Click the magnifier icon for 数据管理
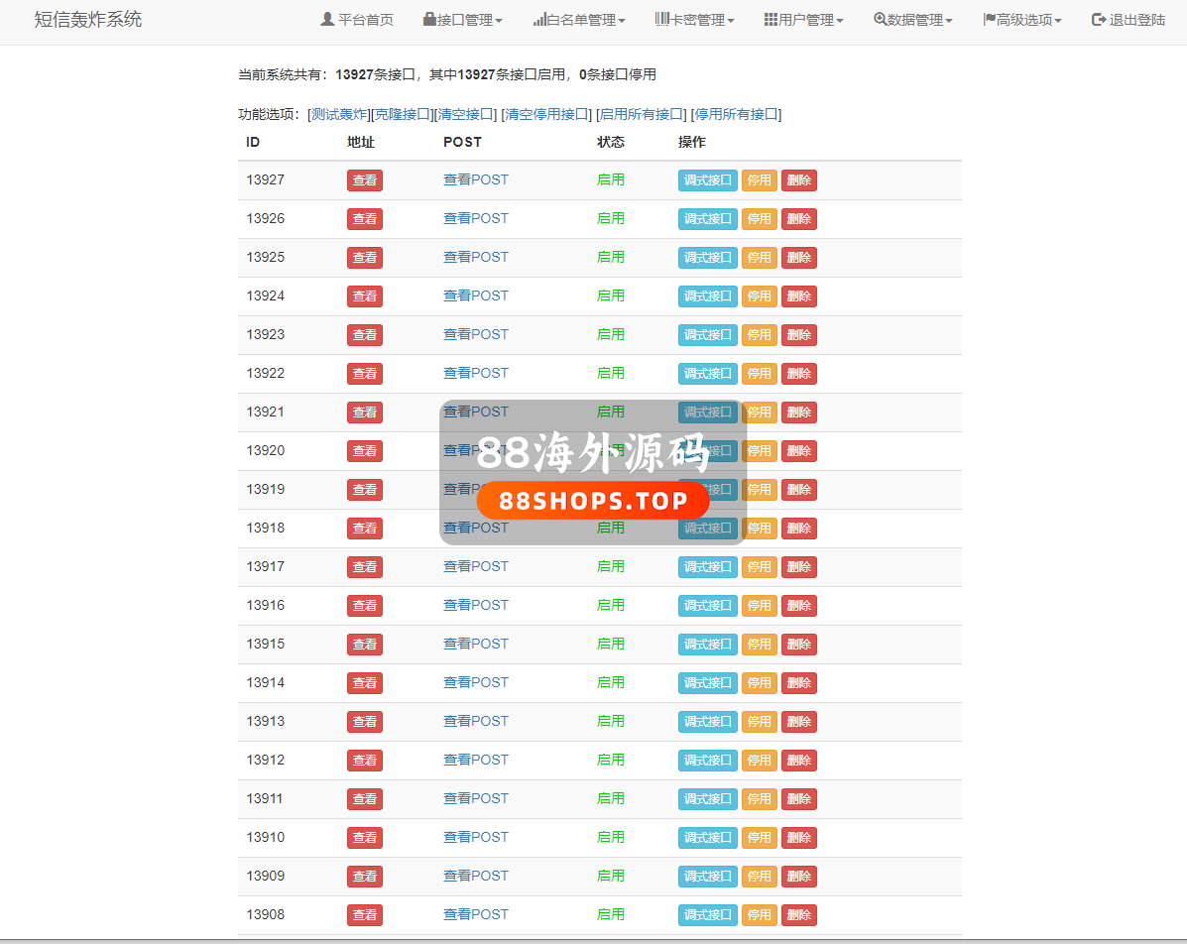Image resolution: width=1187 pixels, height=944 pixels. click(x=880, y=20)
